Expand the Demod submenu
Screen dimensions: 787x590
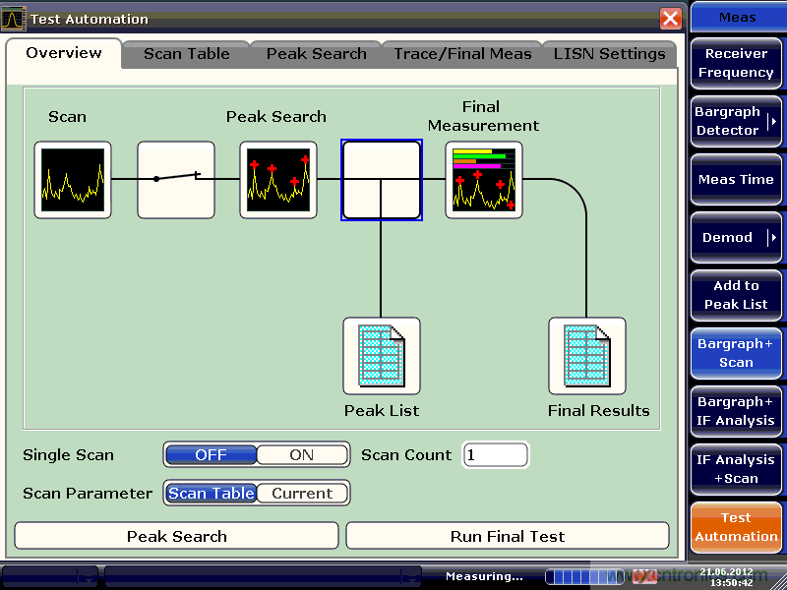point(773,238)
